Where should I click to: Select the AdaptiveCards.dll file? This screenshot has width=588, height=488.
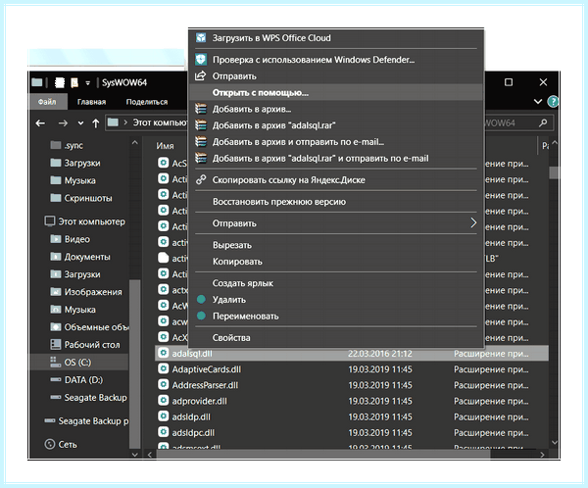pyautogui.click(x=206, y=369)
